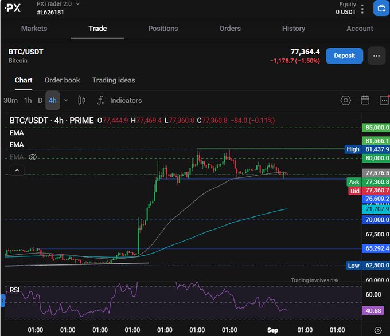Click the blue wallet deposit icon

(x=381, y=8)
